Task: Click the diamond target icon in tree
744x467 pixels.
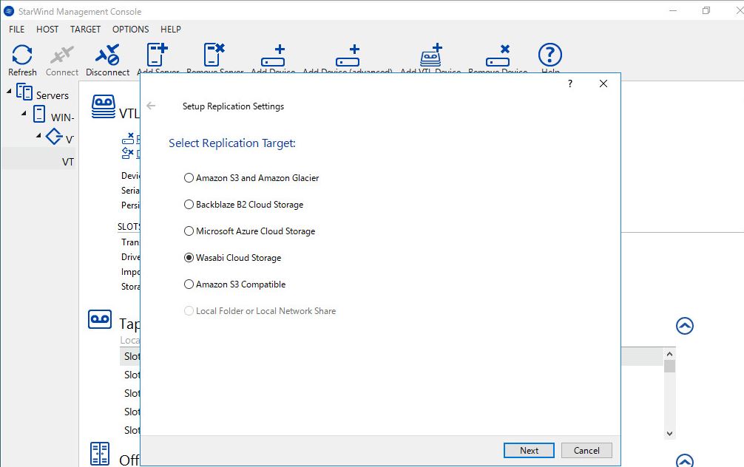Action: (54, 137)
